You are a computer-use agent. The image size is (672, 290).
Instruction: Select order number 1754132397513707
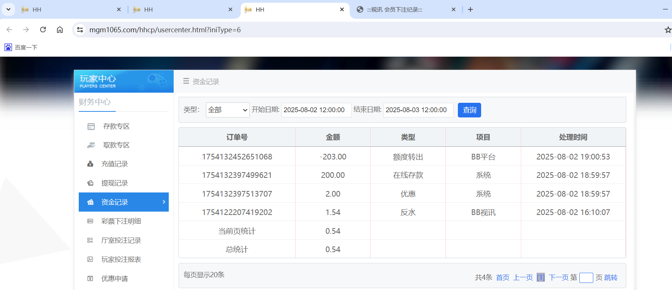click(237, 194)
